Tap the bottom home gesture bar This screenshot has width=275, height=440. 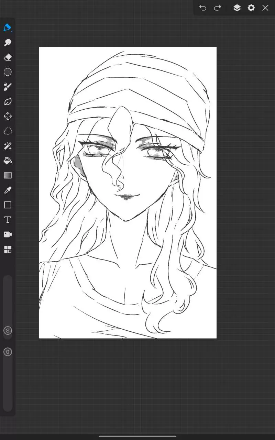point(137,437)
